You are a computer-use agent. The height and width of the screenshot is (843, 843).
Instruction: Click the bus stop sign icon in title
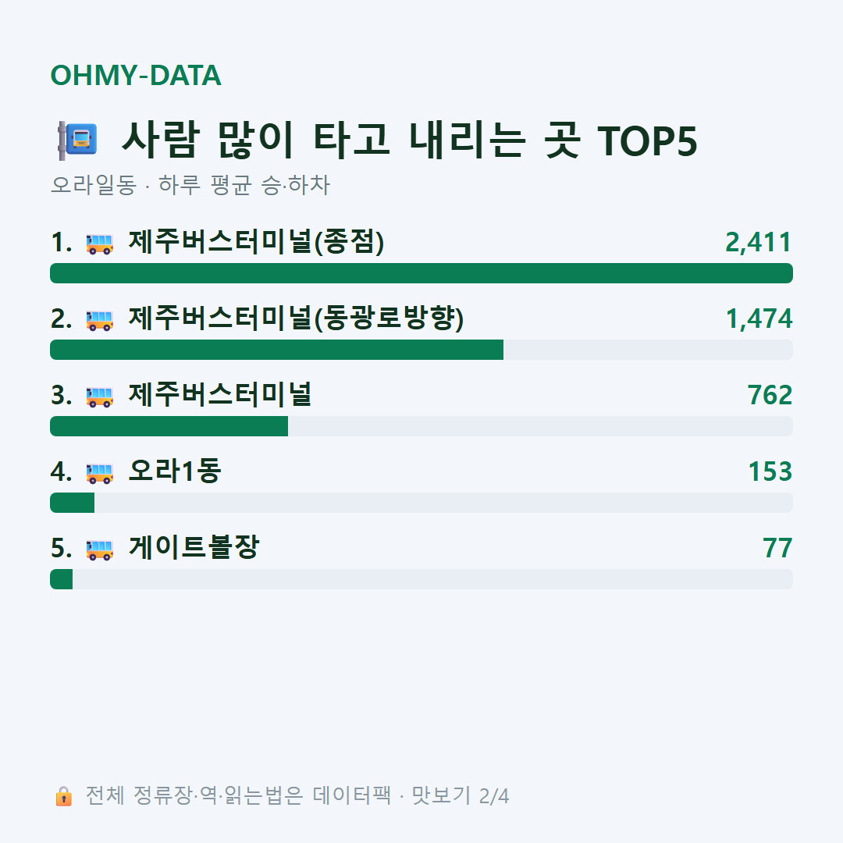point(77,140)
